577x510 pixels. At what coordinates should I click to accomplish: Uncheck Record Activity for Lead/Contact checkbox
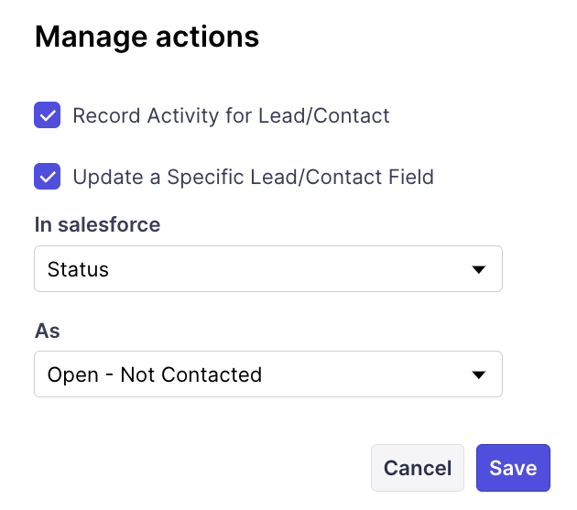(47, 116)
